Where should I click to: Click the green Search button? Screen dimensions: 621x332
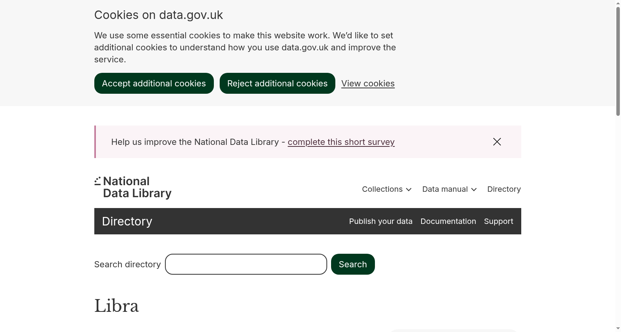(353, 264)
